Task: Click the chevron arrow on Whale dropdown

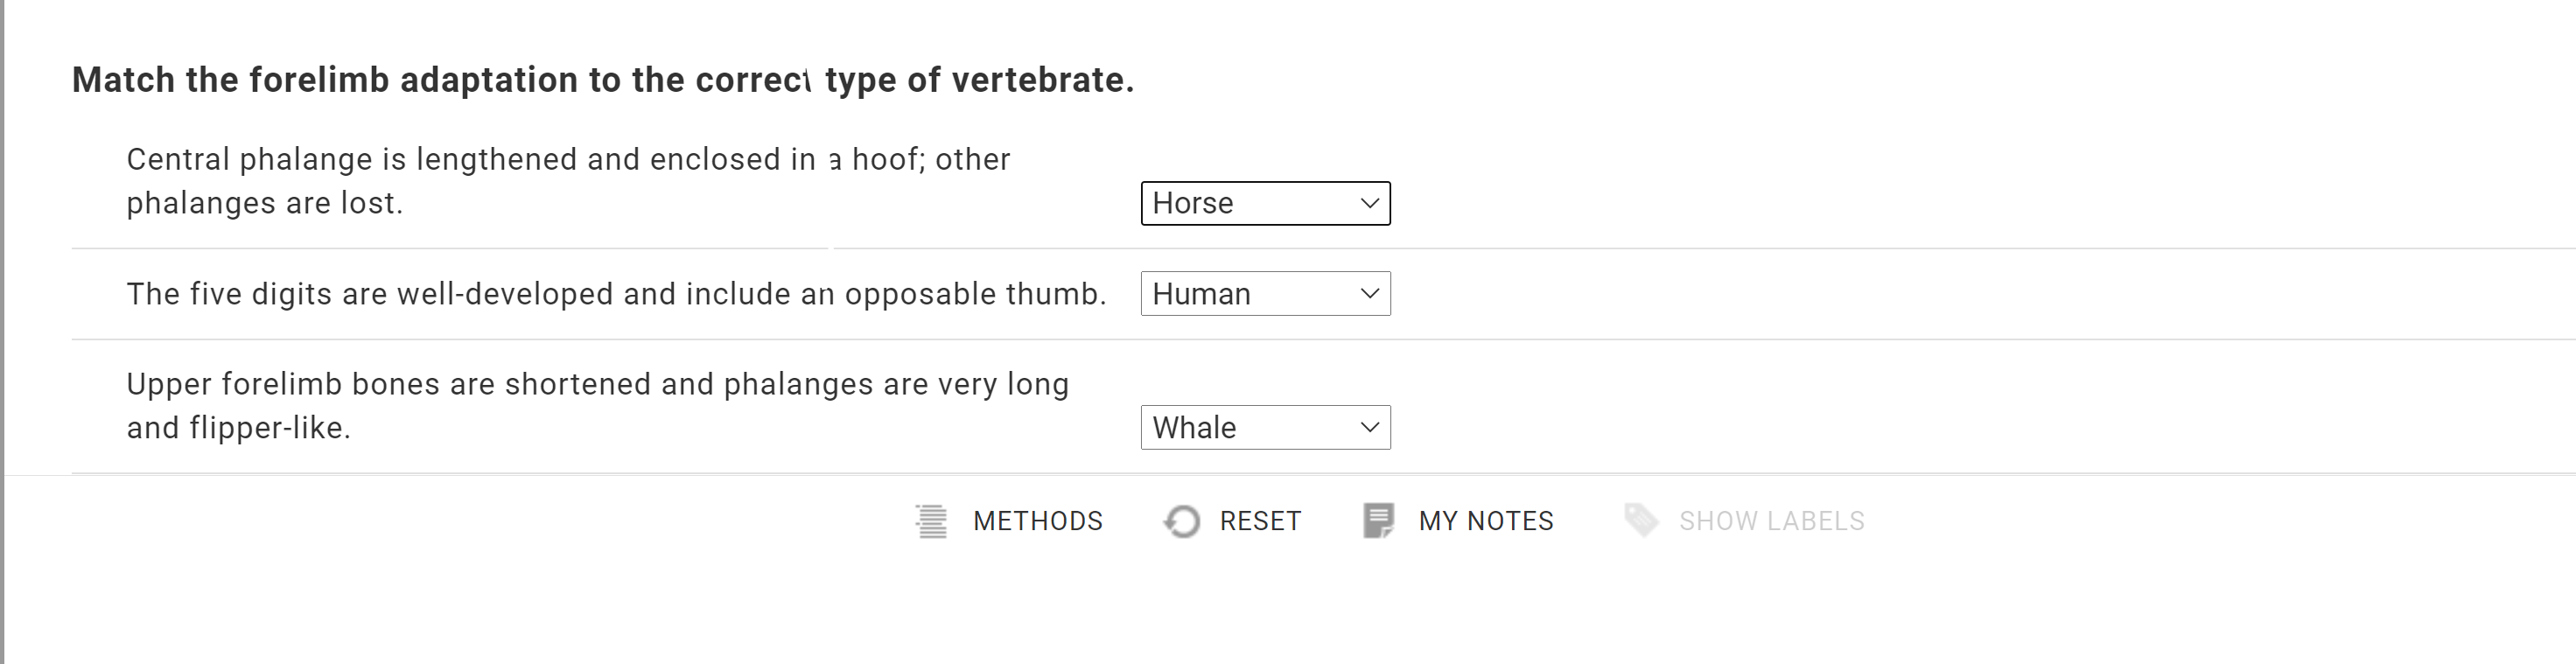Action: (1369, 428)
